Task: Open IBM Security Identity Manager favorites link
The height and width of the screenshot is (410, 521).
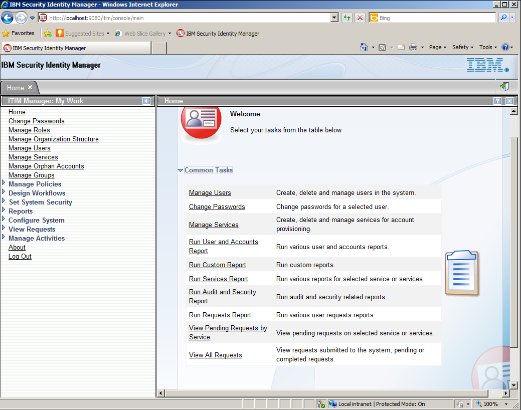Action: pyautogui.click(x=218, y=33)
